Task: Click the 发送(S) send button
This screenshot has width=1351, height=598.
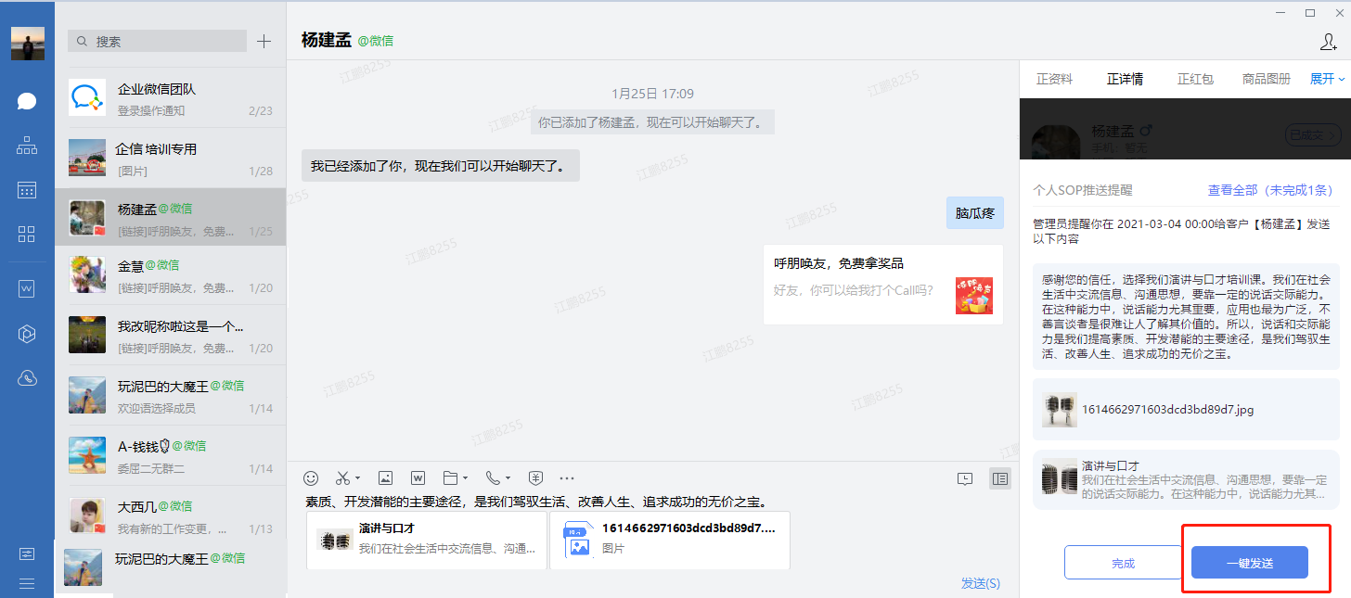Action: coord(981,583)
